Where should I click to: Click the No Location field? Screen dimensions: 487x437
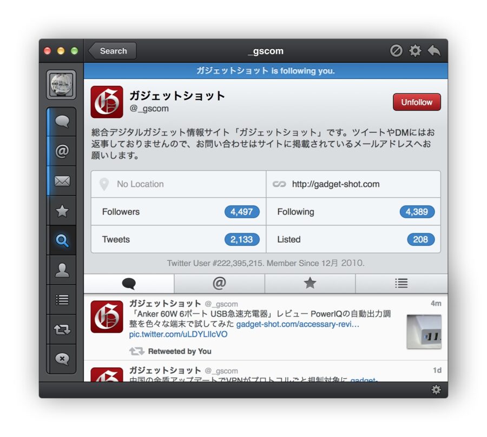179,184
